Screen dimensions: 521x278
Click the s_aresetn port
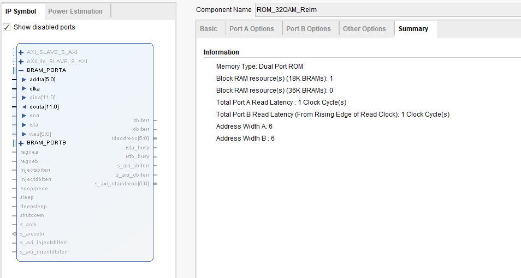[32, 234]
